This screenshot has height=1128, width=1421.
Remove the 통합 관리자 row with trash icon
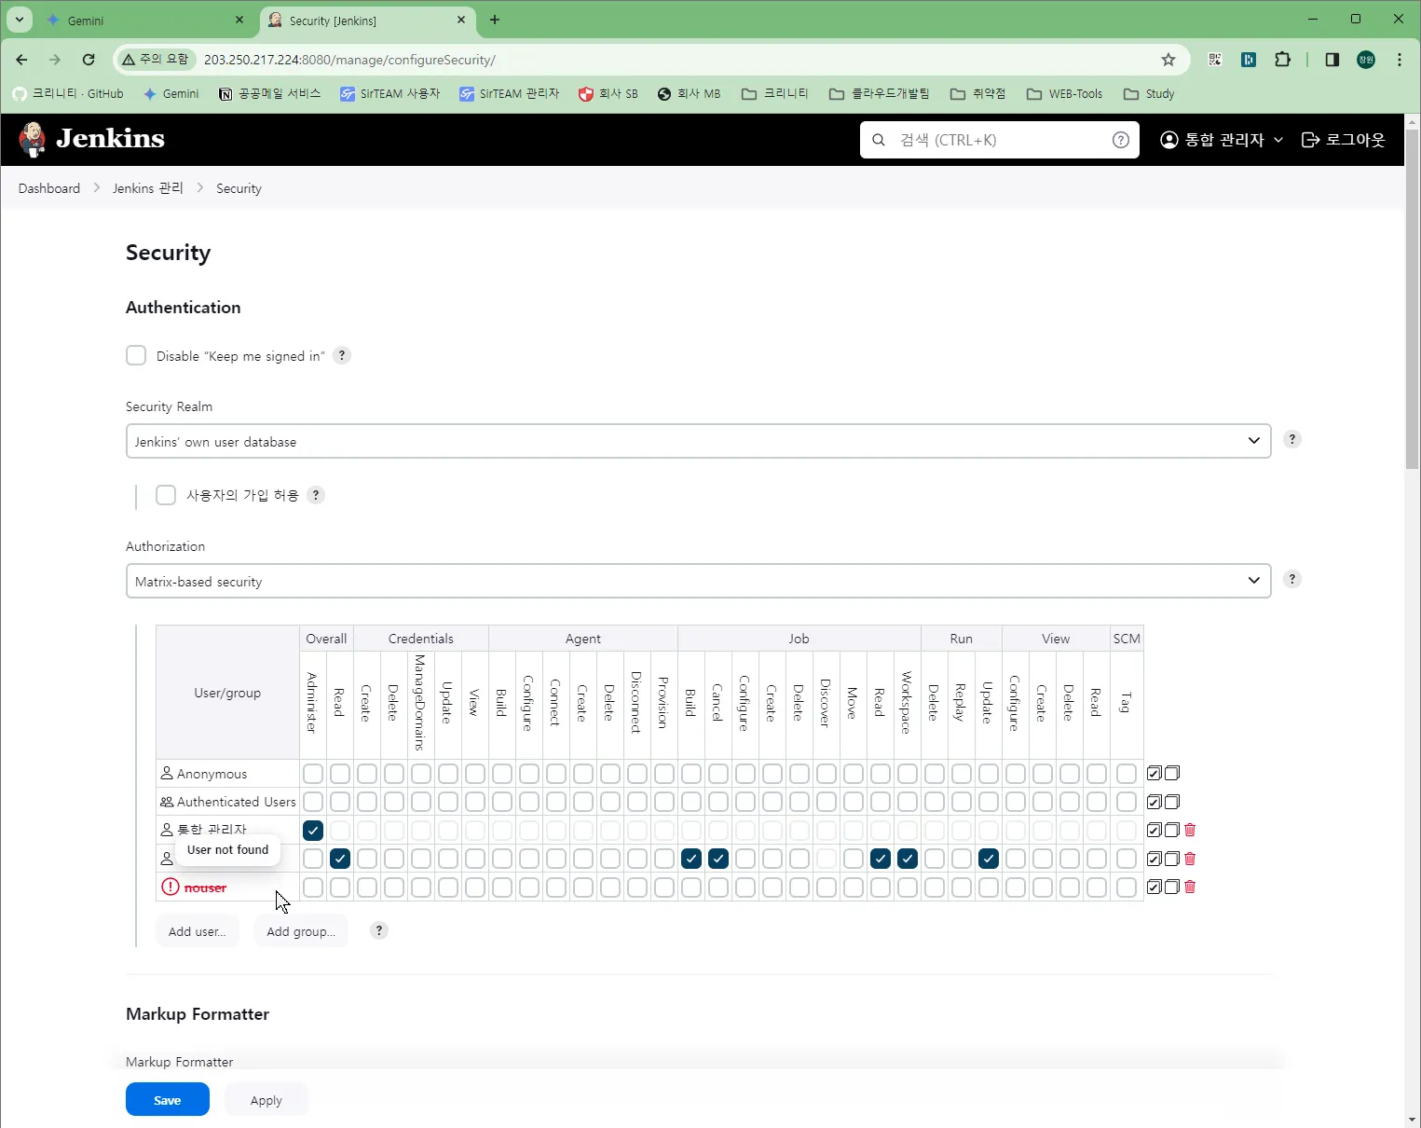[x=1190, y=830]
